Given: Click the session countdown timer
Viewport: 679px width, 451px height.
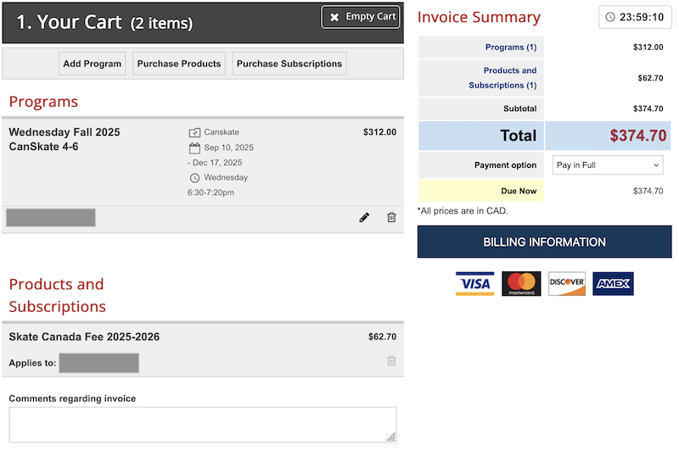Looking at the screenshot, I should click(x=635, y=17).
